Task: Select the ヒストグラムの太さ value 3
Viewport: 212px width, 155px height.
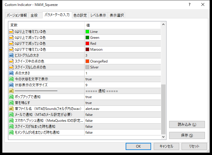Action: click(123, 55)
